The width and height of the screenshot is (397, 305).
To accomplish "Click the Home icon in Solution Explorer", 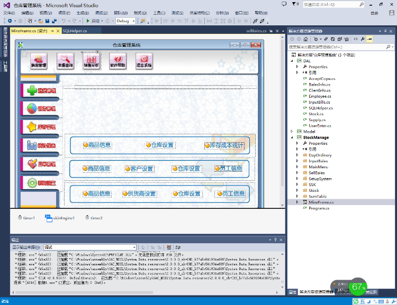I will 306,39.
